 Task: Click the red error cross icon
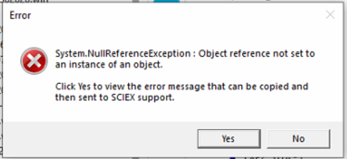tap(34, 61)
